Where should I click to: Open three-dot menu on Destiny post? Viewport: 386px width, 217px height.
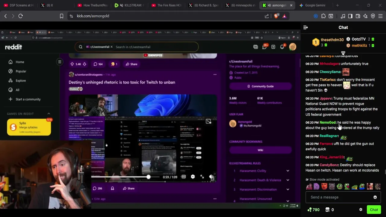215,74
